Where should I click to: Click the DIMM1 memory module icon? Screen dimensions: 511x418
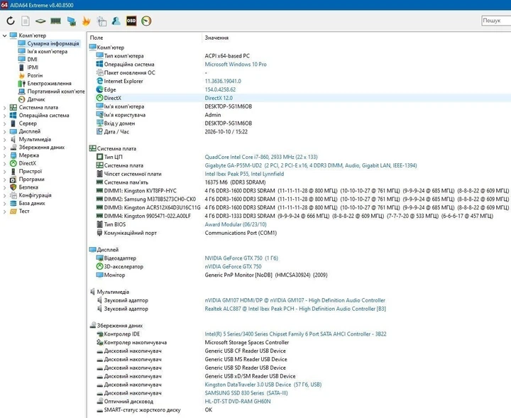[100, 190]
